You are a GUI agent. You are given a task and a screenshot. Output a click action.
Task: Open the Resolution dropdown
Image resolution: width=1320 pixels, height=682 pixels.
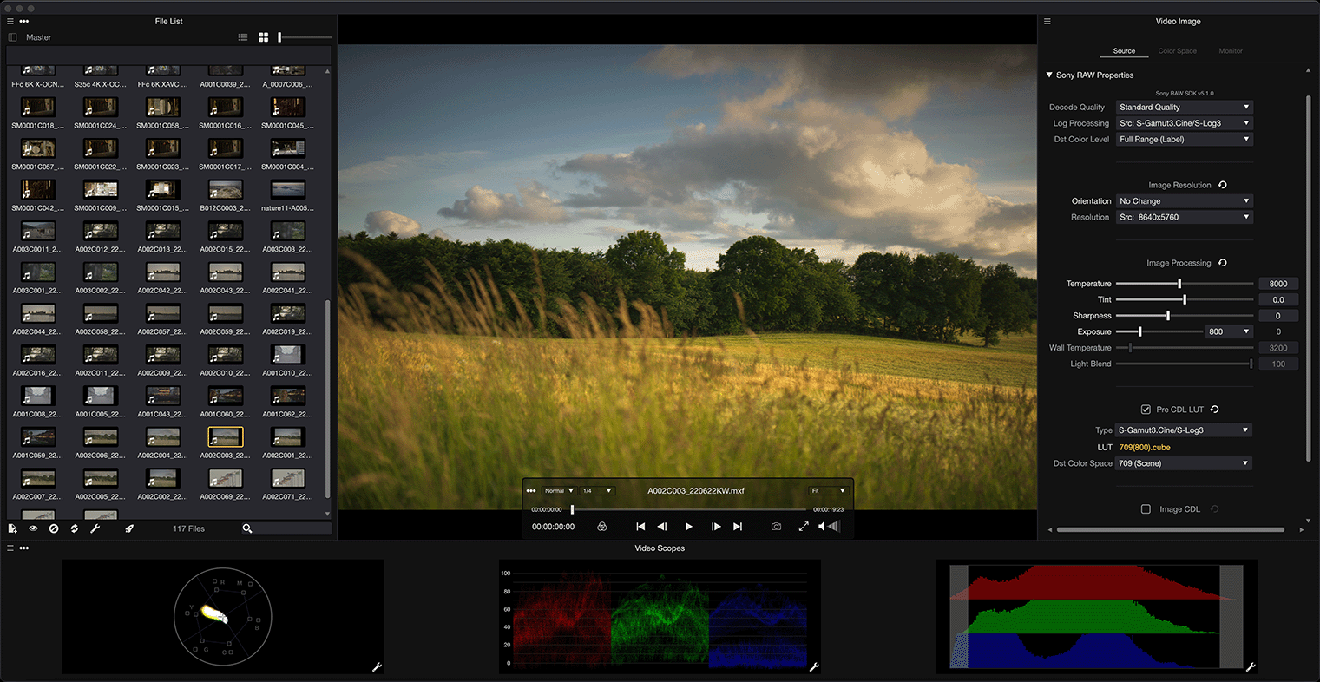[x=1184, y=217]
